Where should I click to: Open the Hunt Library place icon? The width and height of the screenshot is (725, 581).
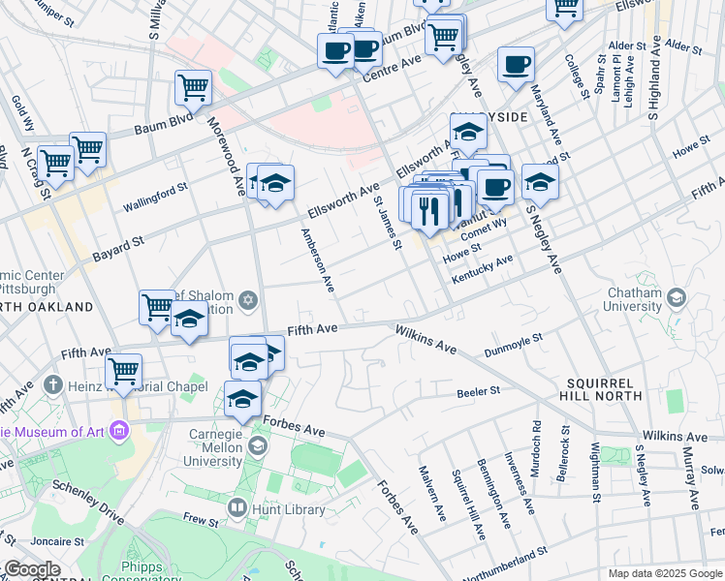[237, 509]
